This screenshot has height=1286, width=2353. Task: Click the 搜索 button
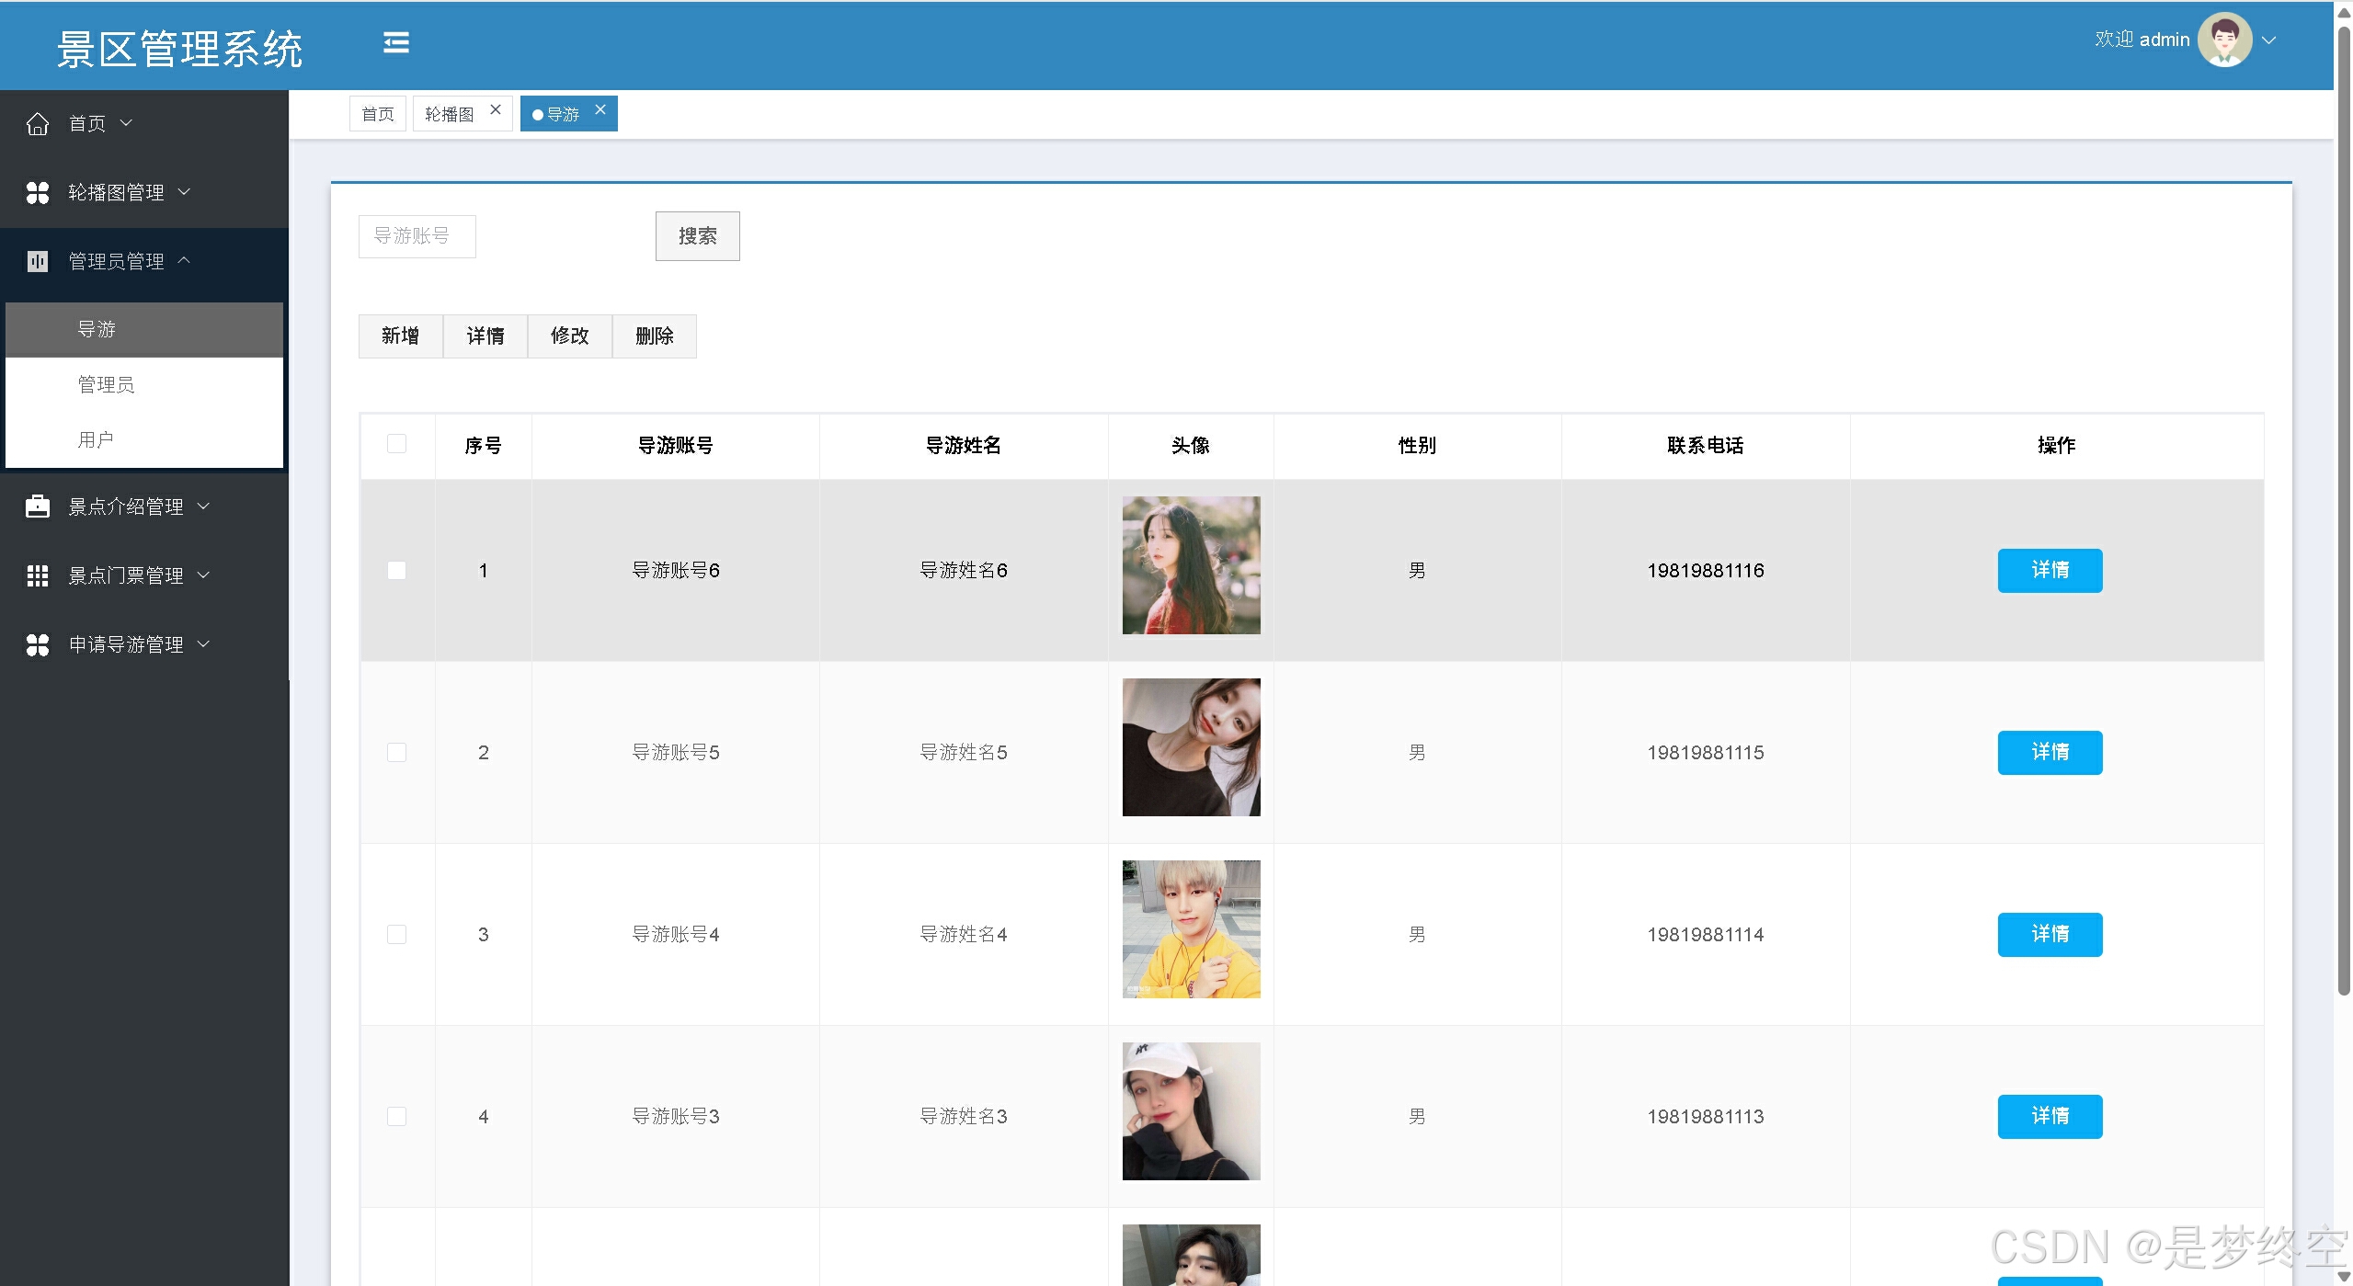pos(697,236)
